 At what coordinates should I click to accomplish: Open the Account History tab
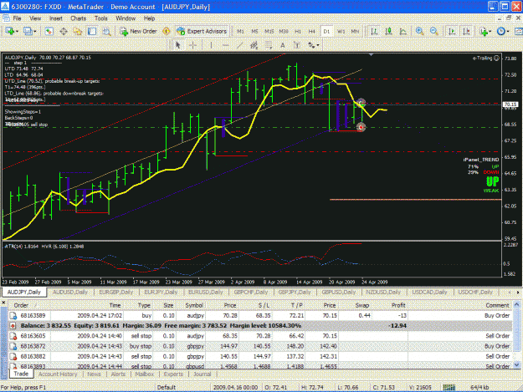(58, 374)
